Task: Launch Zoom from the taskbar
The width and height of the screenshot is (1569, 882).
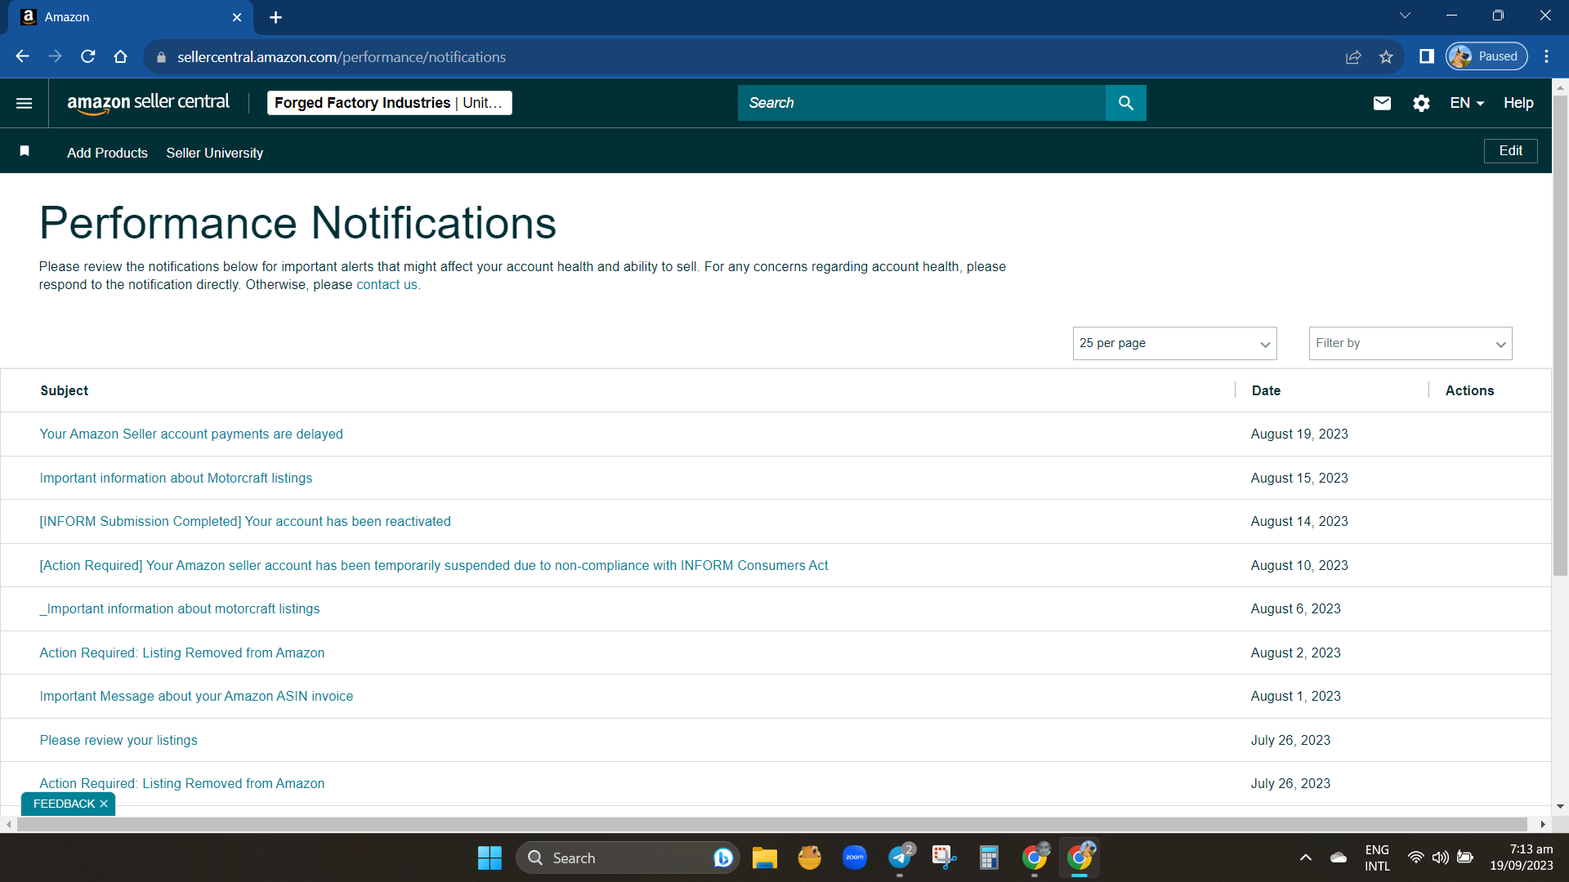Action: pyautogui.click(x=855, y=857)
